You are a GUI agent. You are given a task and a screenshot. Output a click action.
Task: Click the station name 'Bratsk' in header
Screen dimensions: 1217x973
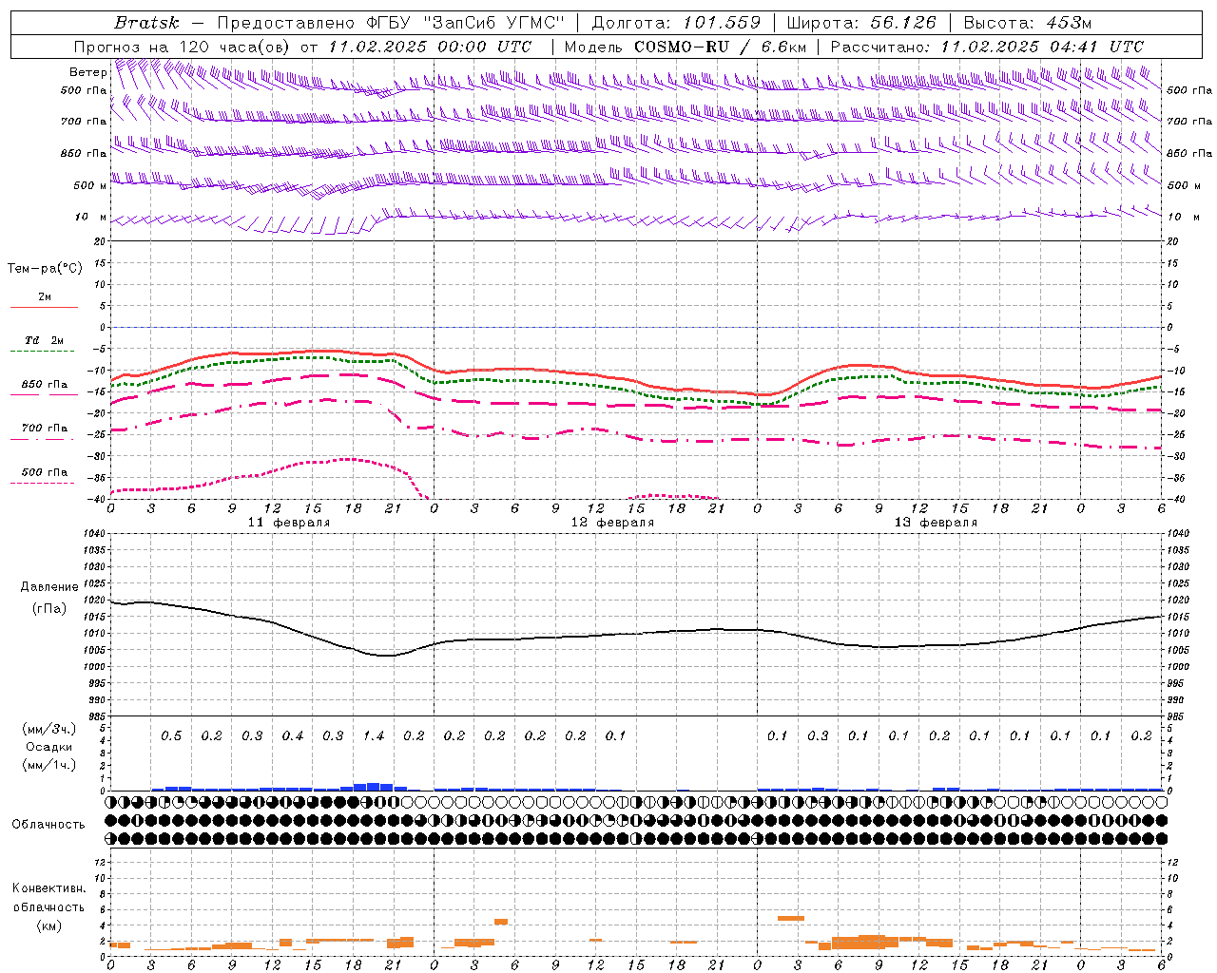click(x=145, y=23)
